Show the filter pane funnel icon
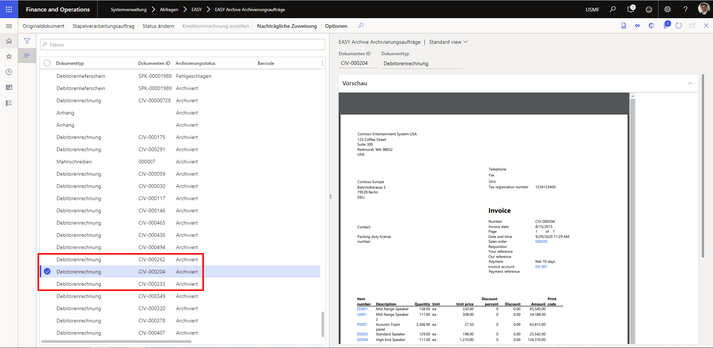Viewport: 713px width, 348px height. click(x=27, y=41)
